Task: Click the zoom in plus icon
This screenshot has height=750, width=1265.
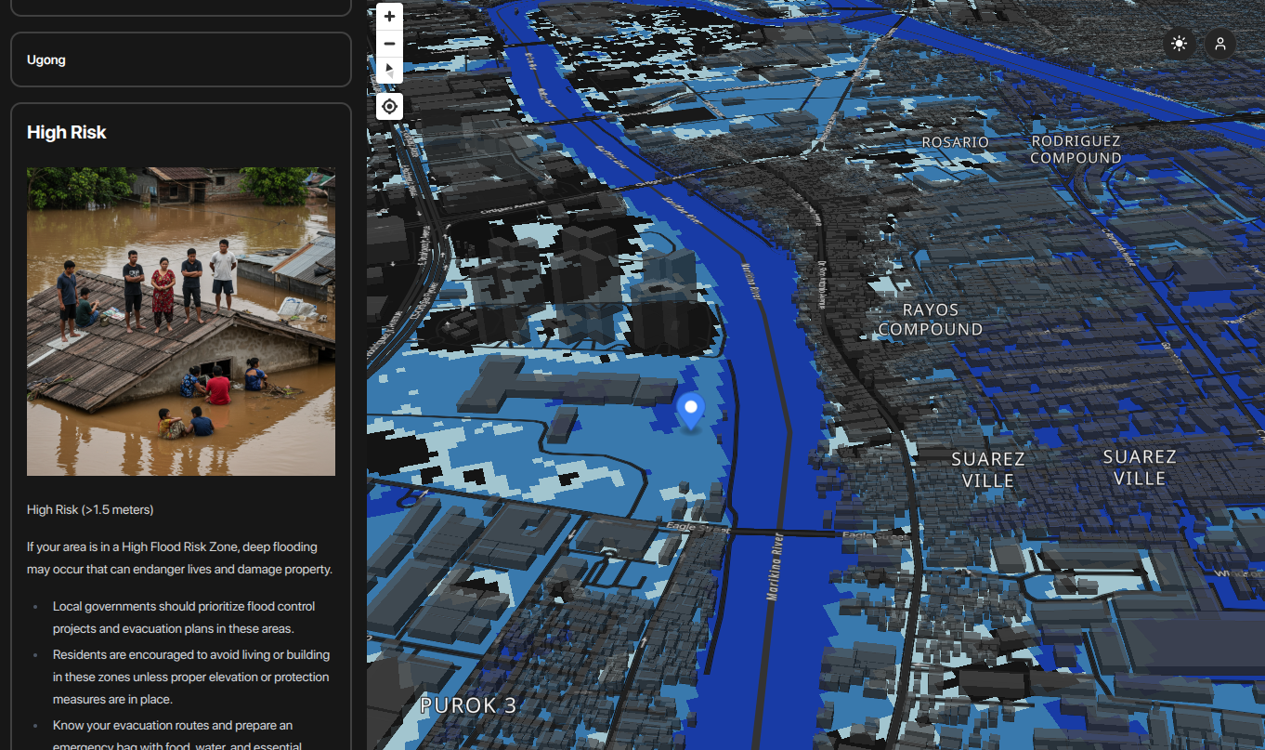Action: pyautogui.click(x=389, y=16)
